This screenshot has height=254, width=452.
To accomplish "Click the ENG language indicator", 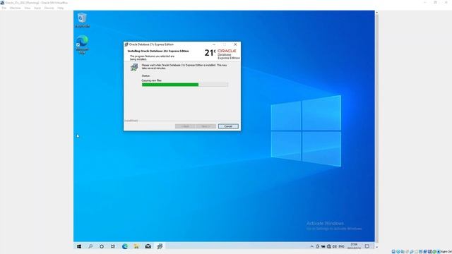I will pyautogui.click(x=342, y=246).
